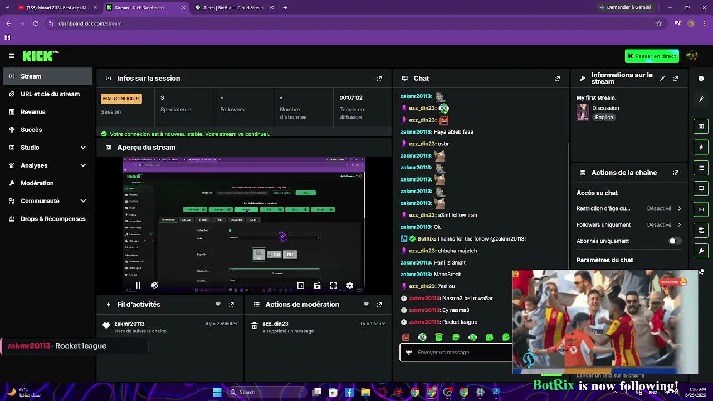
Task: Click the MAL CONFIGURÉ session badge
Action: (121, 99)
